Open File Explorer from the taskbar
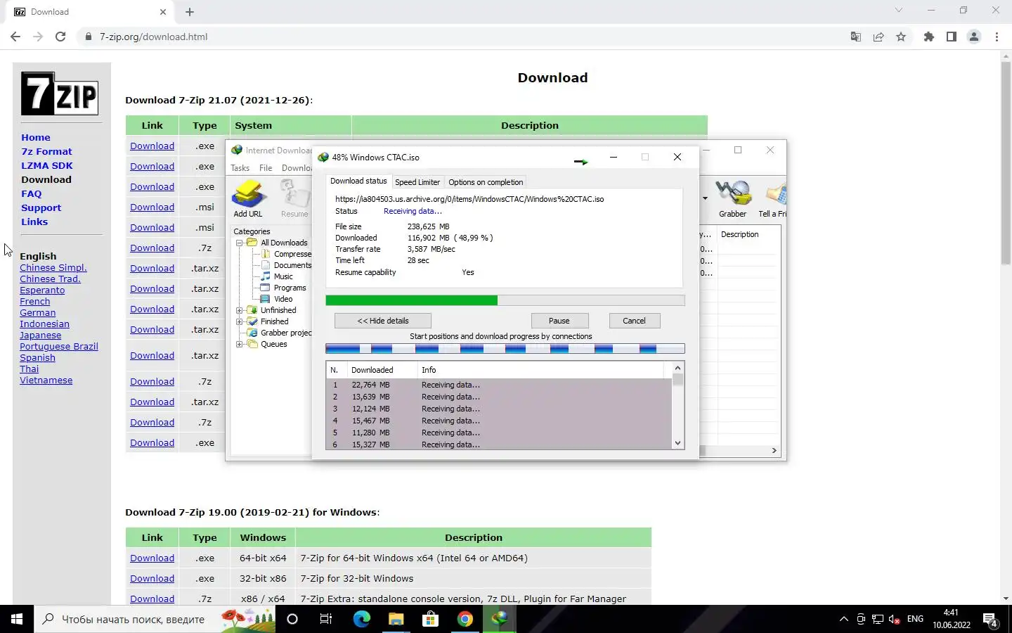Image resolution: width=1012 pixels, height=633 pixels. tap(396, 619)
